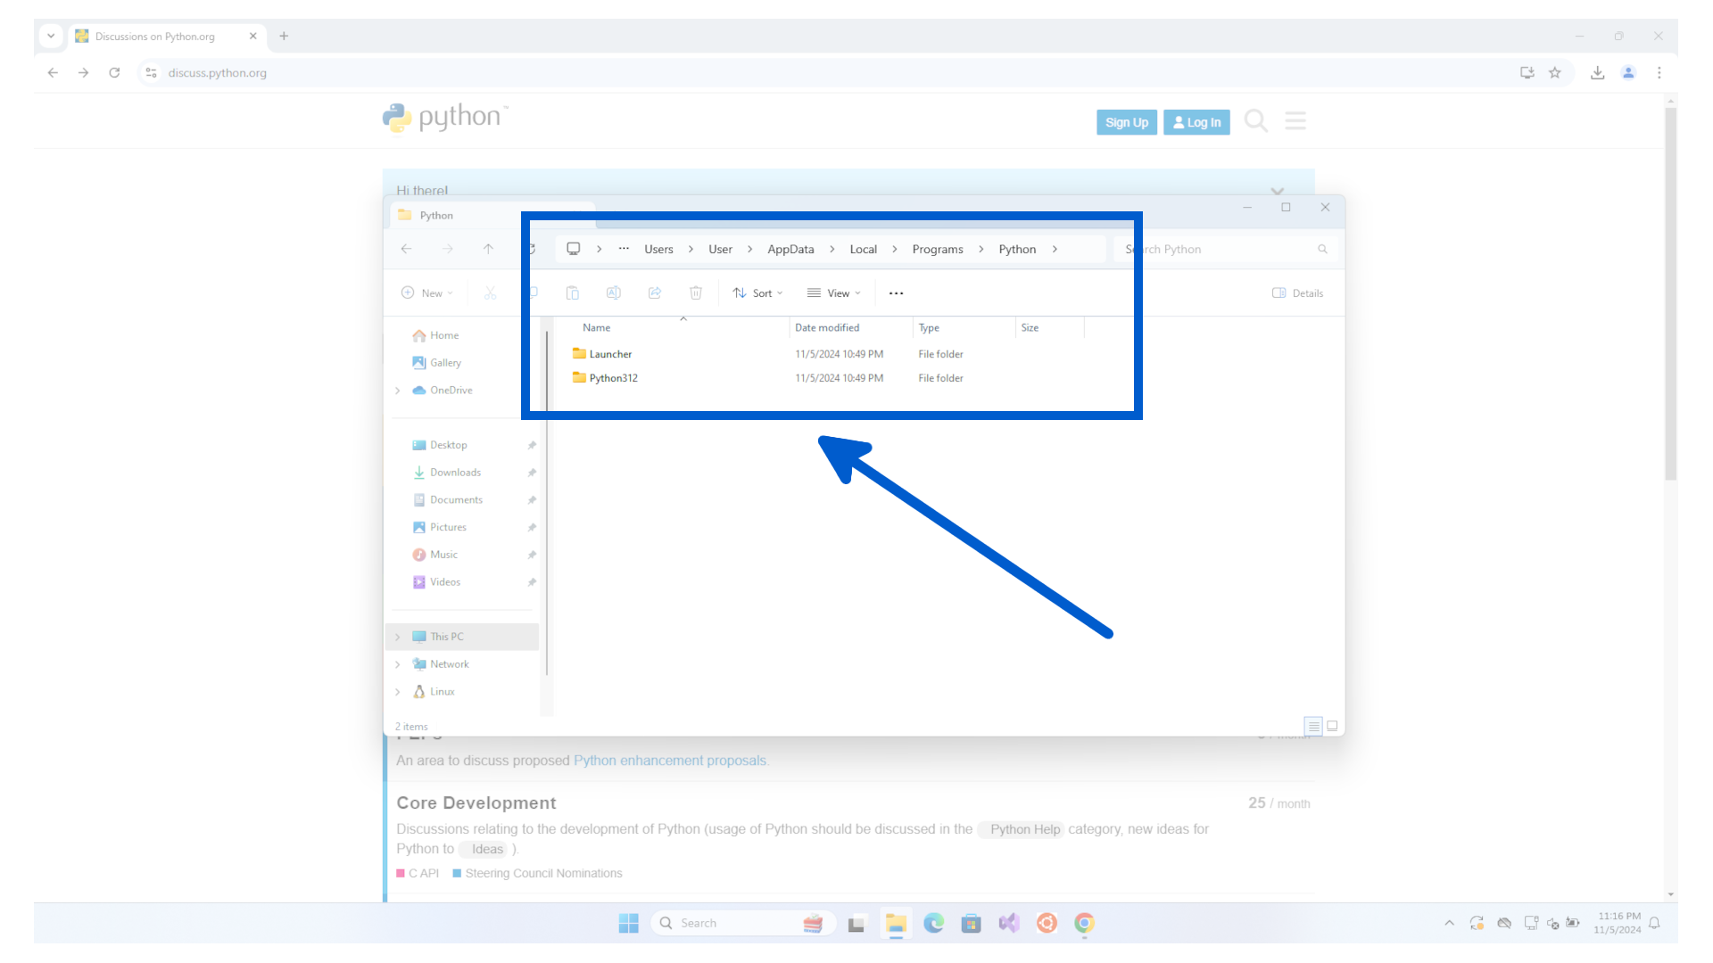Open the Python312 folder
Viewport: 1713px width, 963px height.
coord(613,378)
